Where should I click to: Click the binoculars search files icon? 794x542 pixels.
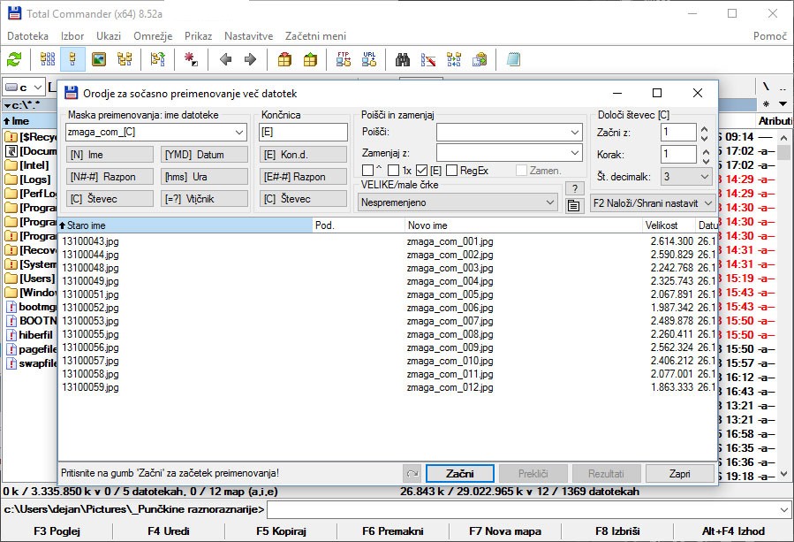(404, 60)
